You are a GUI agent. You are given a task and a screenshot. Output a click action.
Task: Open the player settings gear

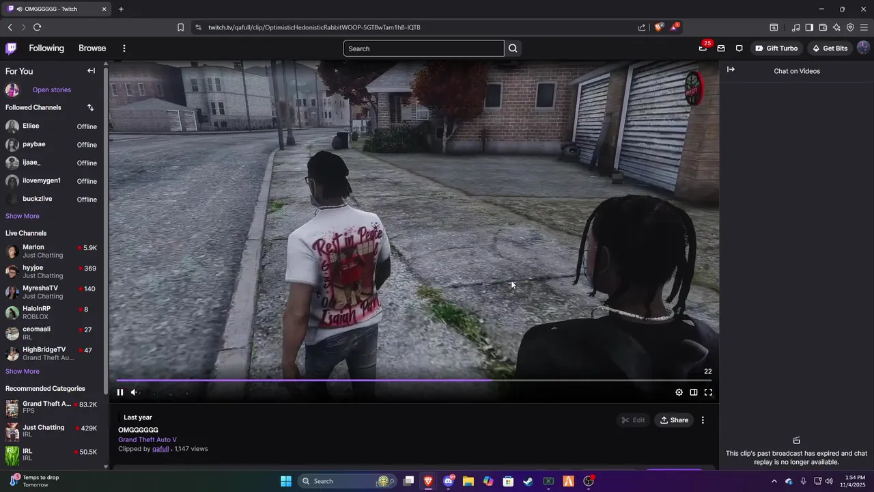(679, 392)
